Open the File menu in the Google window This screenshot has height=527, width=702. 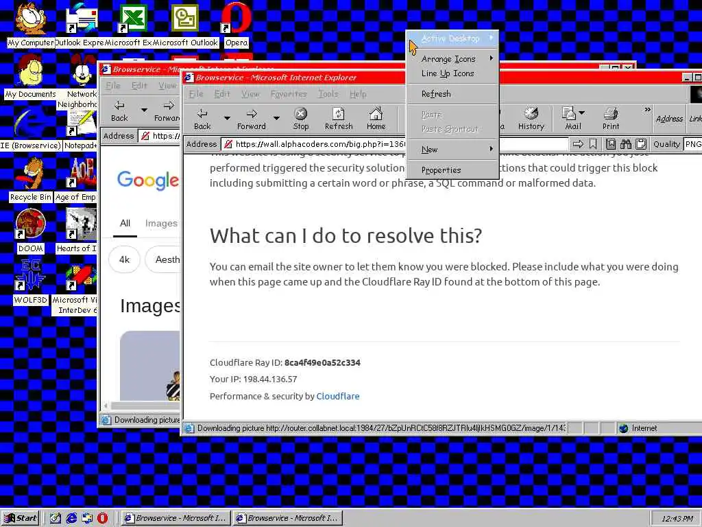click(113, 85)
